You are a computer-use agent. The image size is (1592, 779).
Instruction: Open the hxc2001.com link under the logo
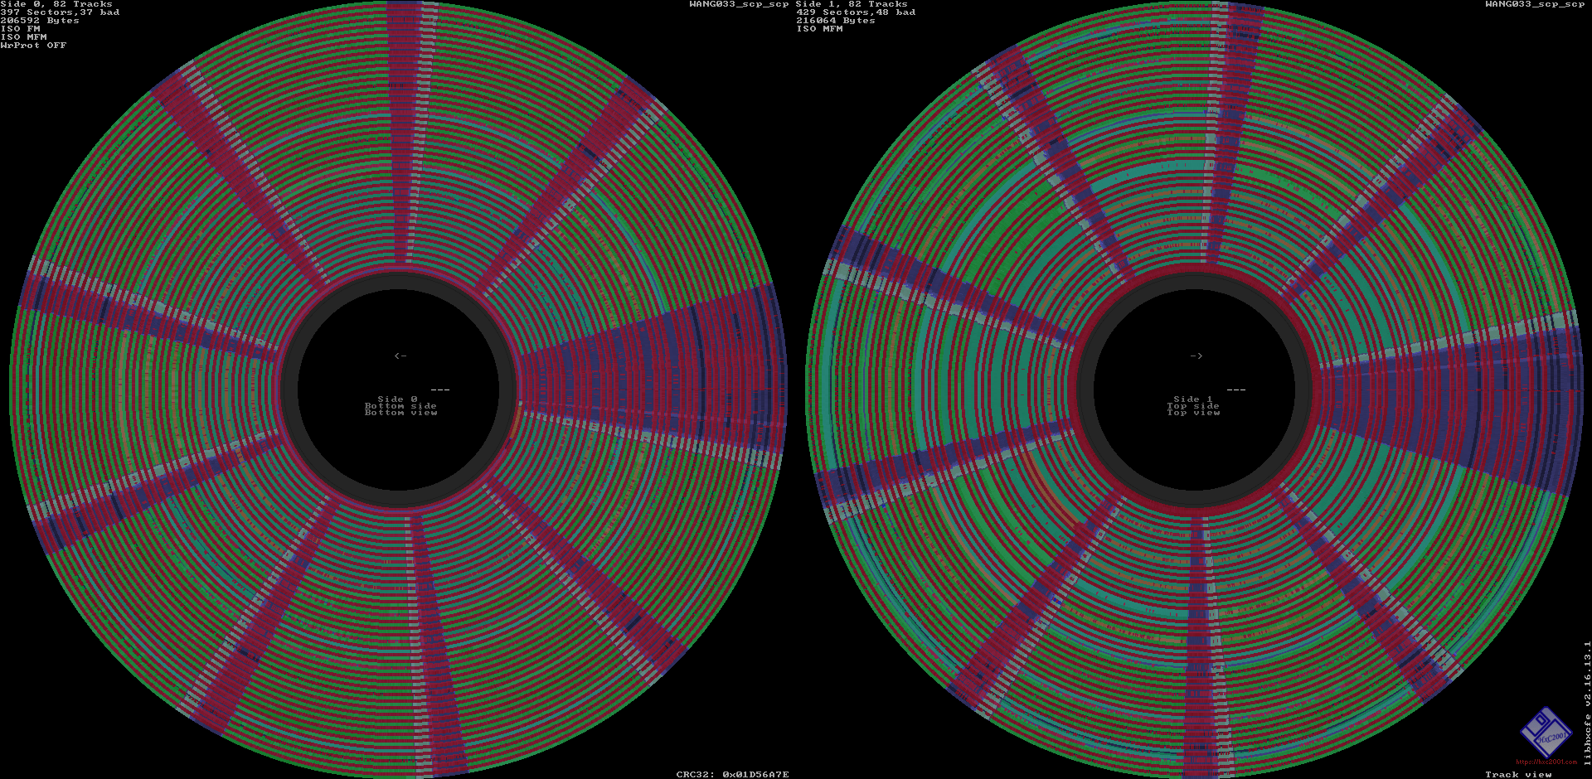pos(1546,762)
